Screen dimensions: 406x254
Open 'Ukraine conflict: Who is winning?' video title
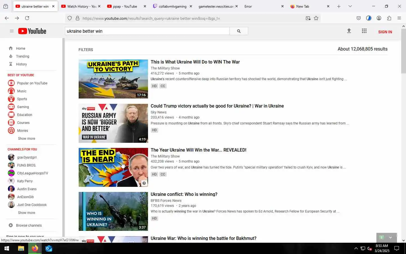184,194
